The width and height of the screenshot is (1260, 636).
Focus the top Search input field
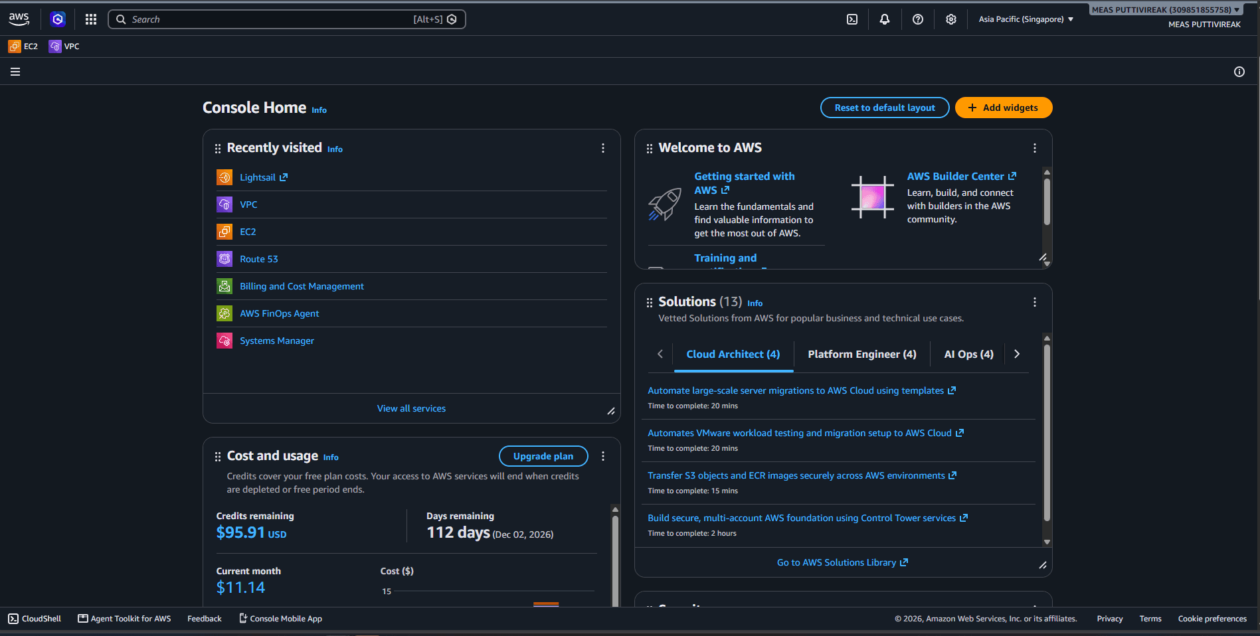point(287,19)
